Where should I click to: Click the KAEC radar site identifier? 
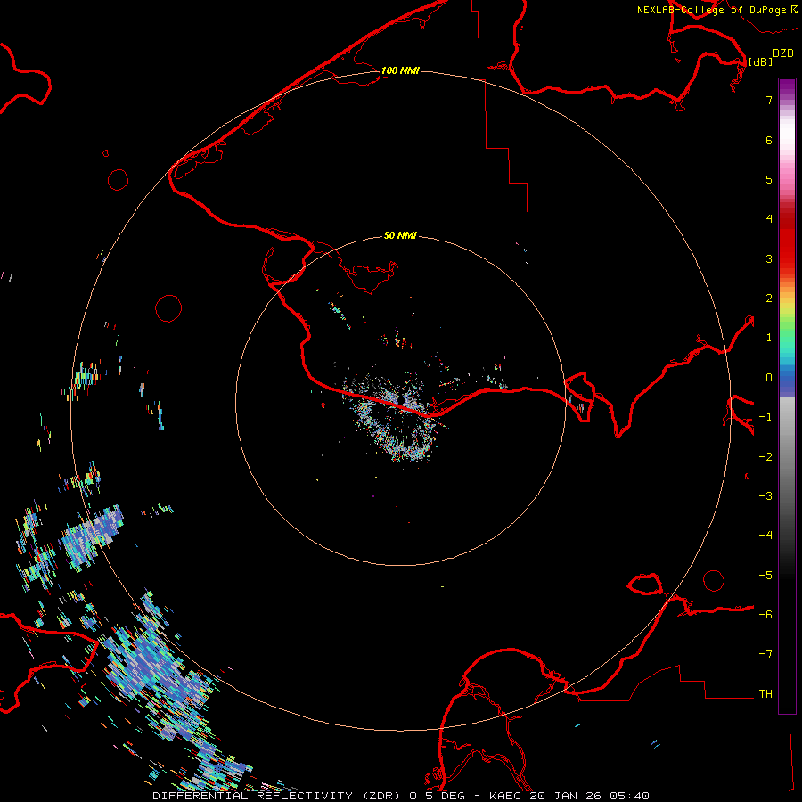[x=506, y=796]
